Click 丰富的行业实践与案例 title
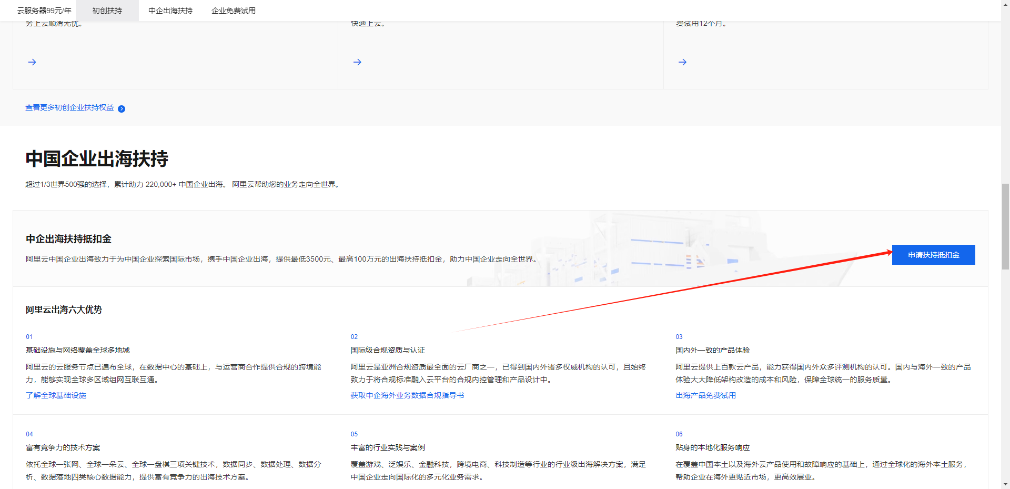The width and height of the screenshot is (1010, 489). point(388,447)
